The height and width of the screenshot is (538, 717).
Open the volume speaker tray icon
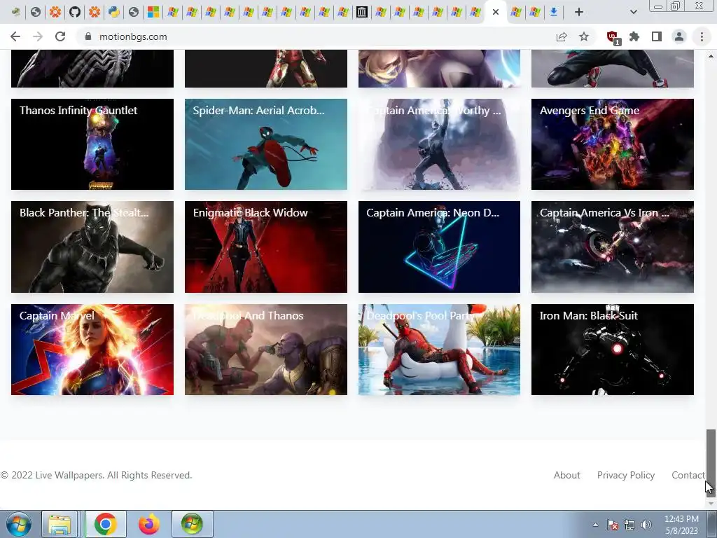(x=646, y=525)
